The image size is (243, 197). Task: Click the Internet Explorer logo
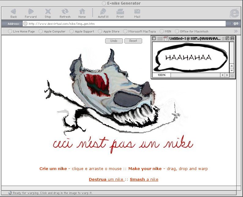click(234, 13)
